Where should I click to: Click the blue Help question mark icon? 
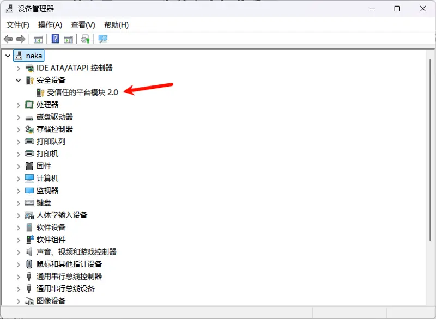[x=55, y=39]
